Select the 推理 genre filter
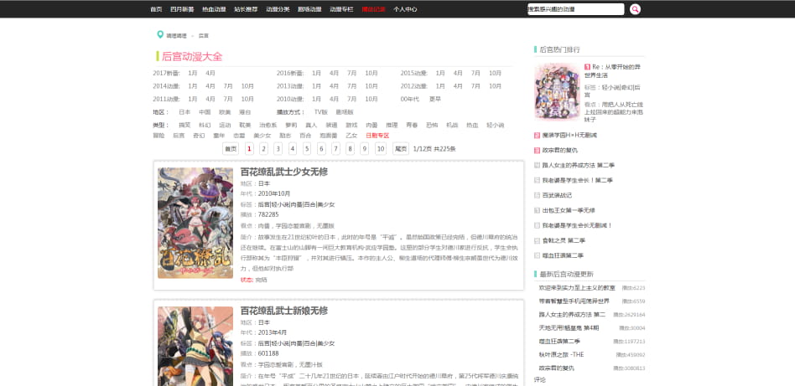 392,125
